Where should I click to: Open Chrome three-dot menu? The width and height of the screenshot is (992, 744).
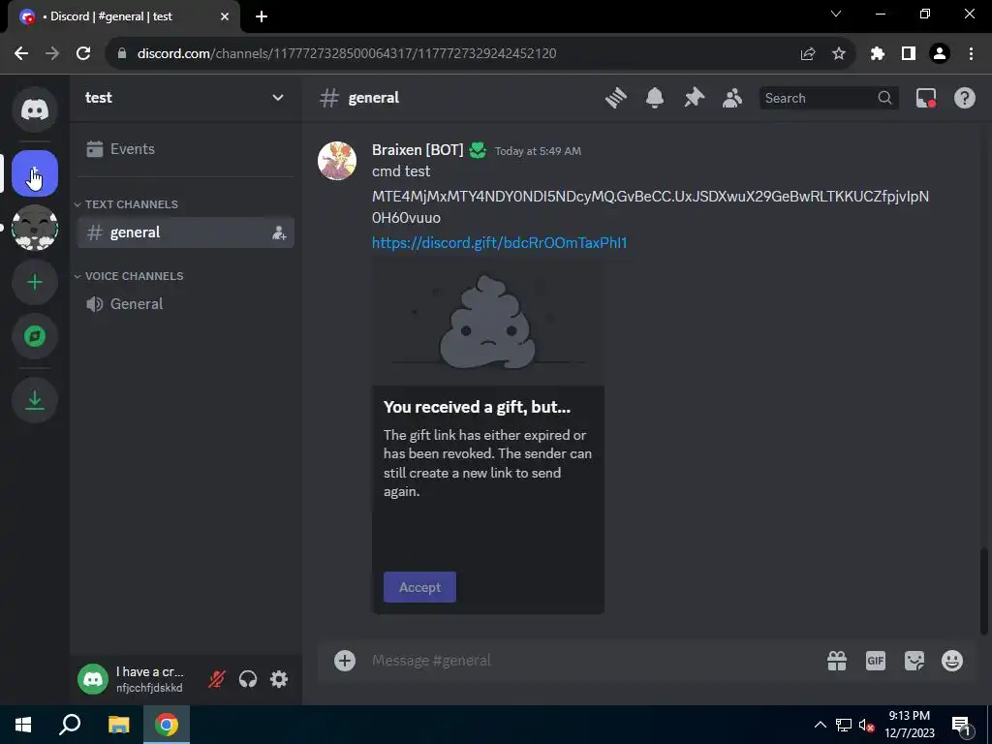[971, 53]
